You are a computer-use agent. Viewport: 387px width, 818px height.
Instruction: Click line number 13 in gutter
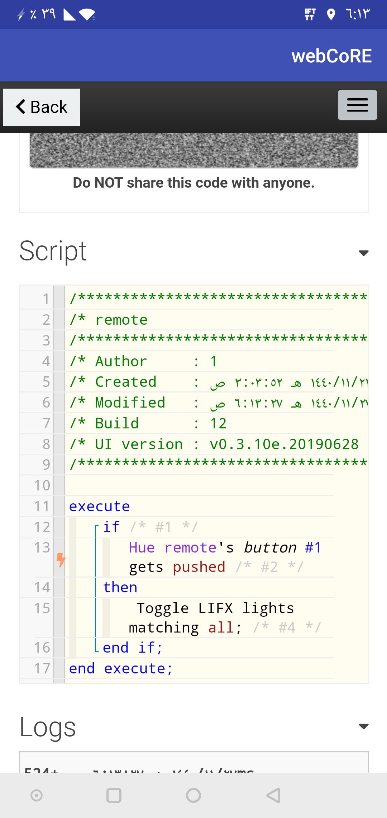(42, 547)
